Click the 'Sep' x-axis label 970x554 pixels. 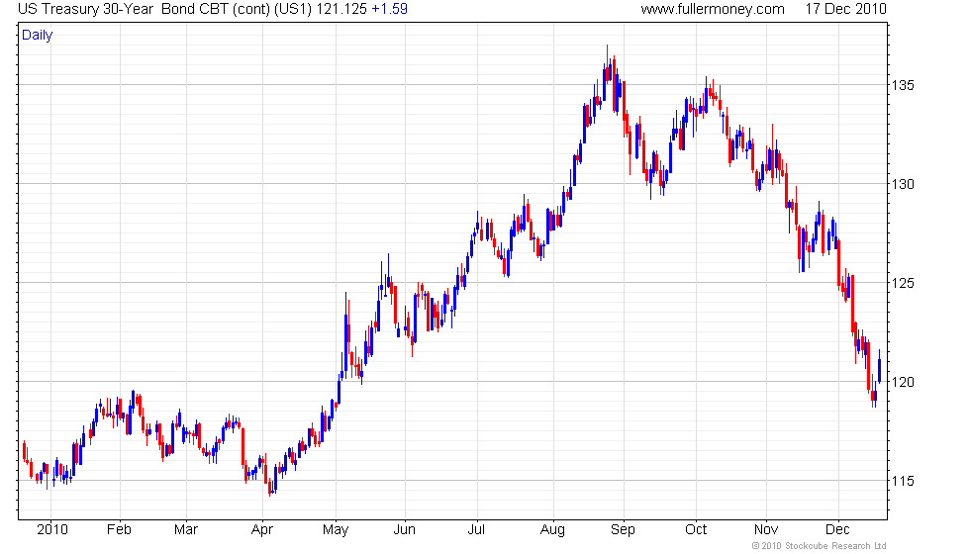tap(623, 530)
